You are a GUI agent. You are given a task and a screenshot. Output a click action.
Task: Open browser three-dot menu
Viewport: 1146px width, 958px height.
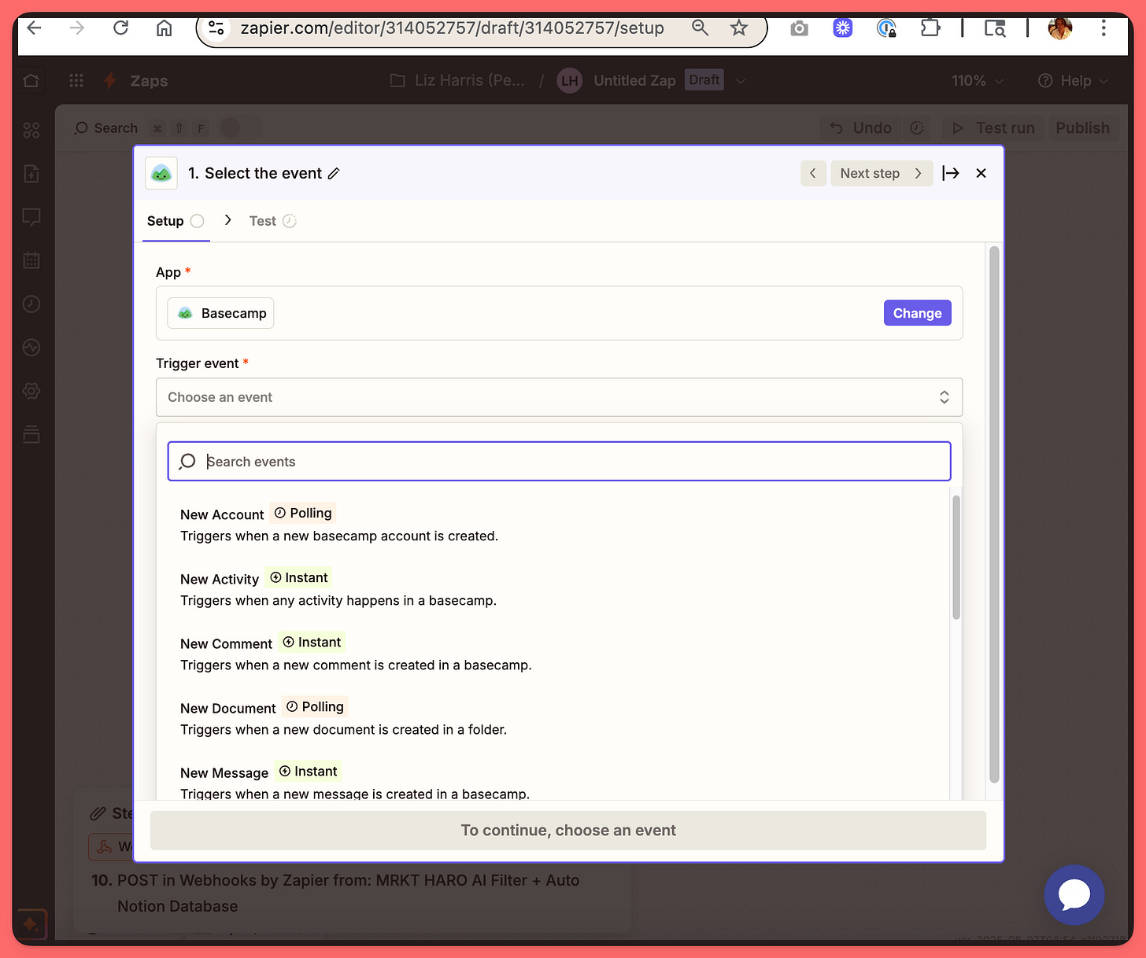click(x=1103, y=28)
